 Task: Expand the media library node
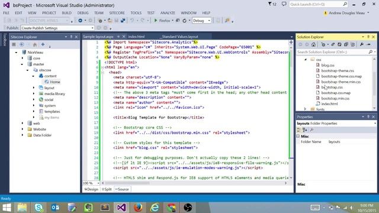pos(34,93)
